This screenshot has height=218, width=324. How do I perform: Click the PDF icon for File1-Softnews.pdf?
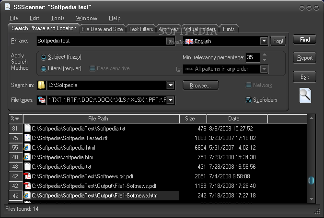click(x=27, y=185)
